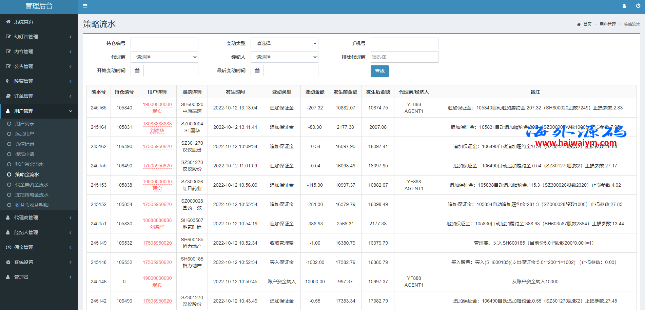
Task: Click the 手机号 input field
Action: 404,43
